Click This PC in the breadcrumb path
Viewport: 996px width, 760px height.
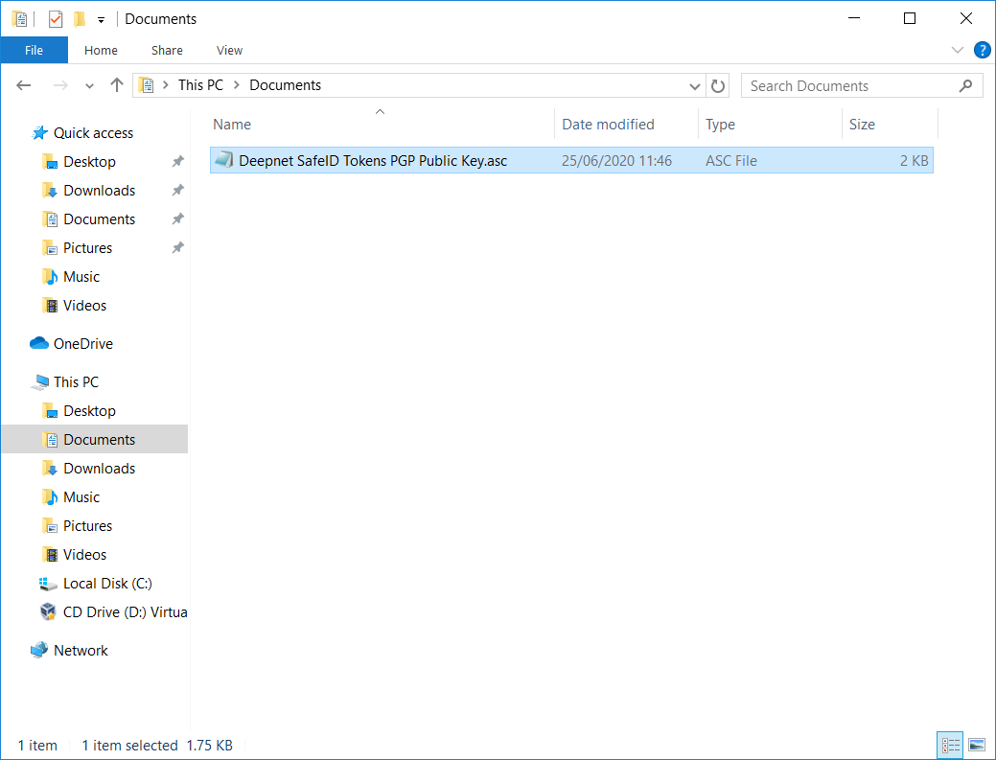(200, 85)
